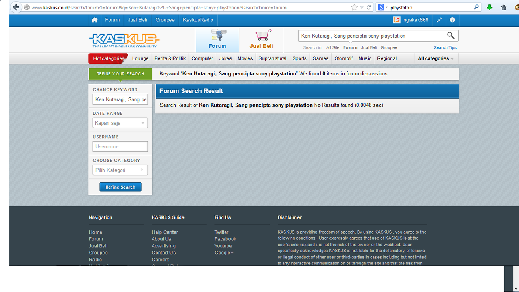Go to the browser home page icon
This screenshot has height=292, width=519.
point(504,7)
